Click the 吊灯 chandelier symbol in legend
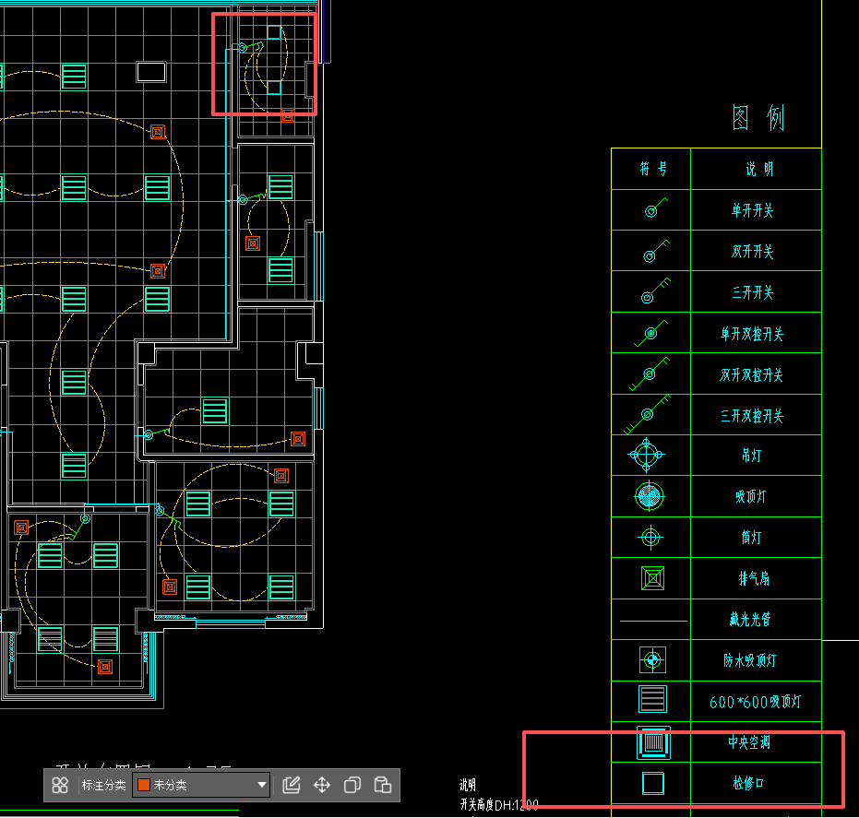859x818 pixels. point(647,455)
